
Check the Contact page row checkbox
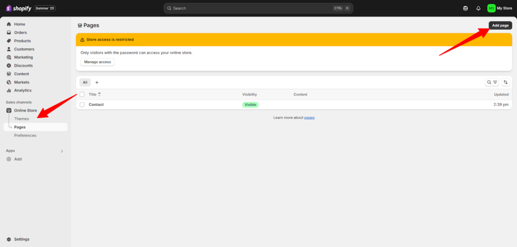click(82, 104)
